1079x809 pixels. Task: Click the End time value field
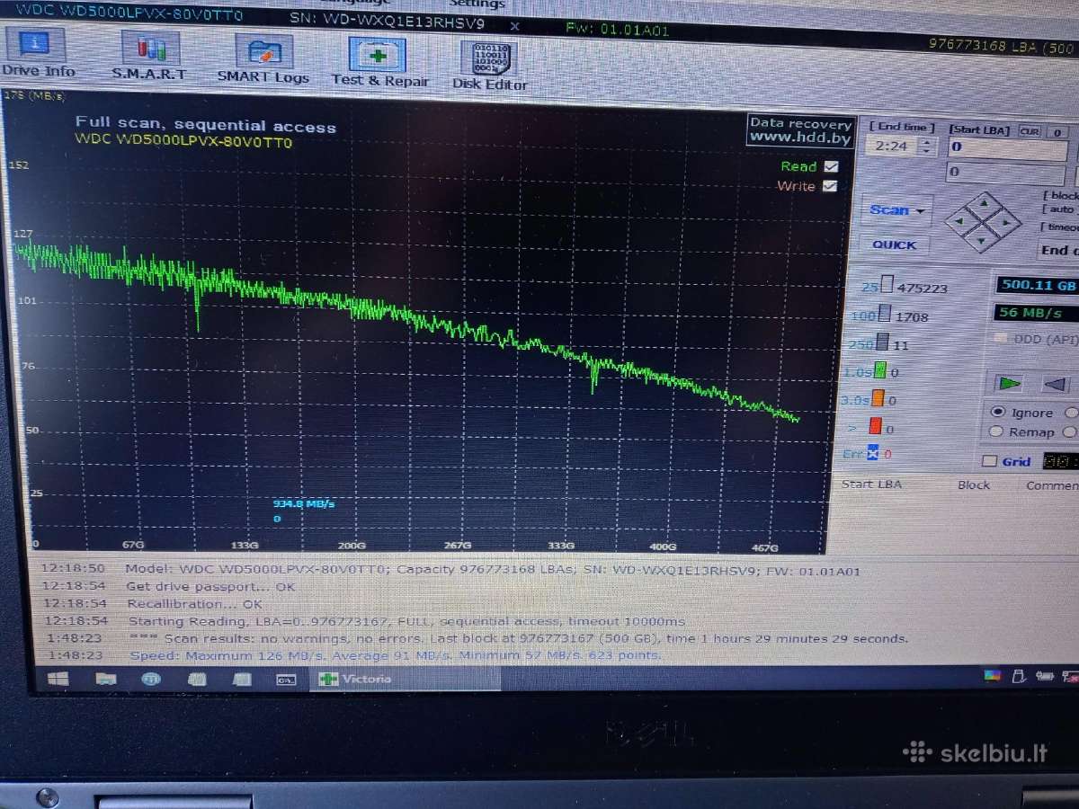(893, 146)
